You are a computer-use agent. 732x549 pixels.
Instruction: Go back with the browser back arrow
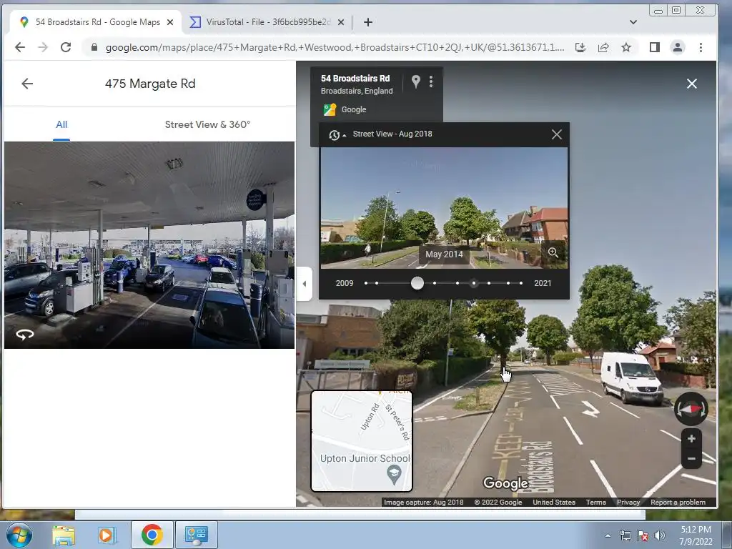[x=19, y=47]
